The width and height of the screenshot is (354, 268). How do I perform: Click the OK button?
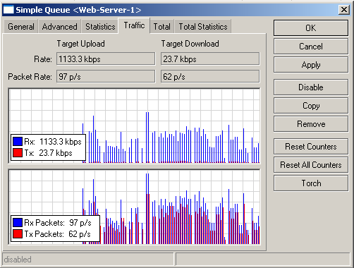point(311,28)
